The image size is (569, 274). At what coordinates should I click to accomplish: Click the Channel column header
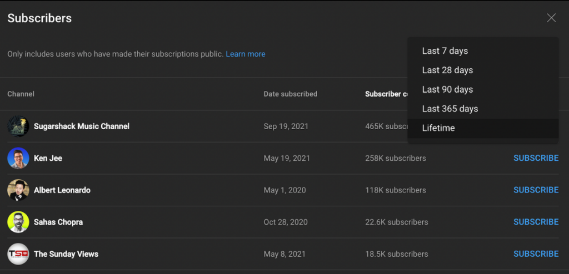pyautogui.click(x=21, y=94)
